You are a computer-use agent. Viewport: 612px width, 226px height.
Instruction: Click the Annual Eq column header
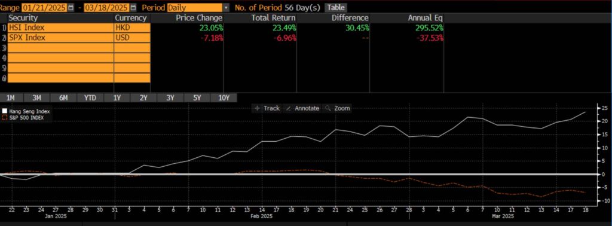click(x=426, y=18)
